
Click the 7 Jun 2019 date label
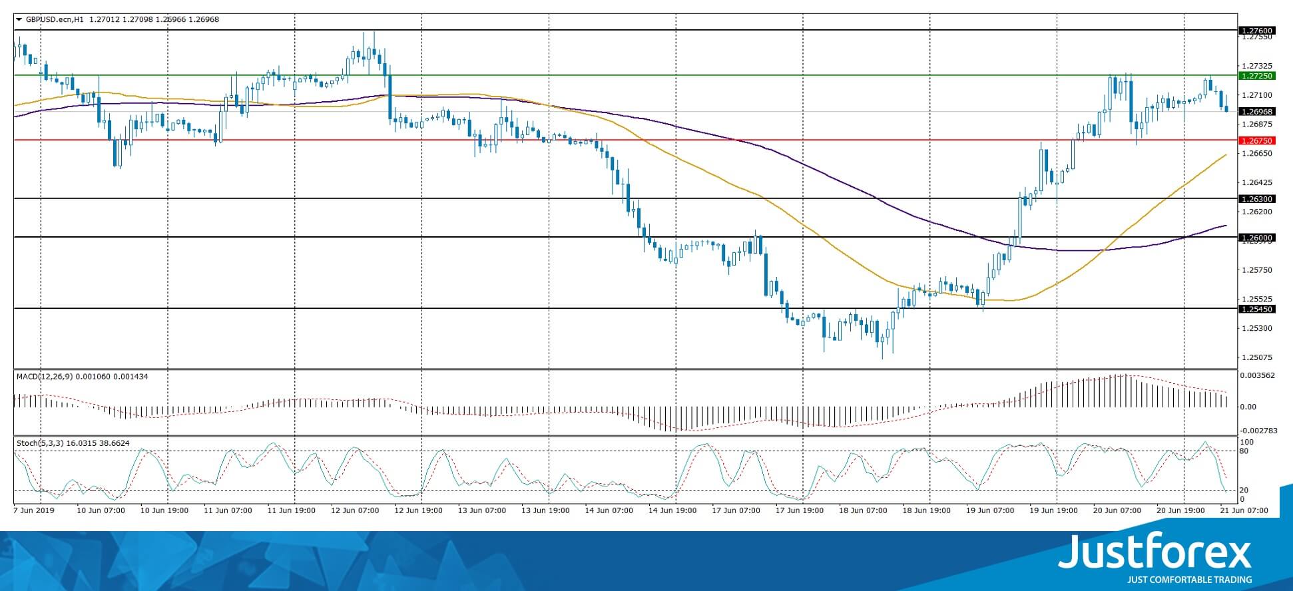[x=34, y=510]
